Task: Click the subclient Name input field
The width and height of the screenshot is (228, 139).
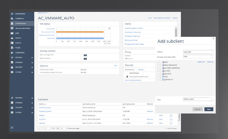Action: (198, 52)
